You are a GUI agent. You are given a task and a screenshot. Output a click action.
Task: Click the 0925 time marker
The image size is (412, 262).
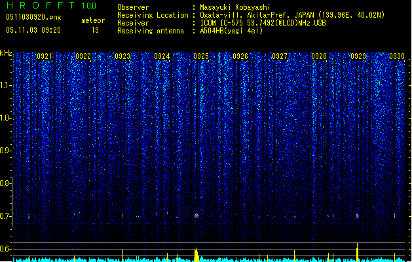click(x=200, y=56)
